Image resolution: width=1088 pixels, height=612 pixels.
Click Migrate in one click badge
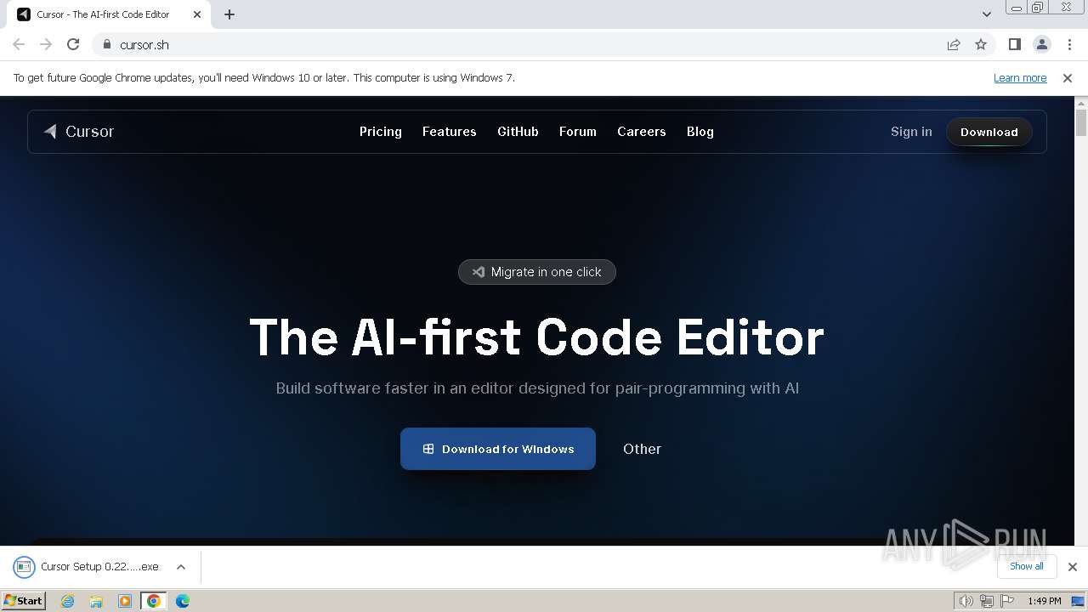[537, 272]
